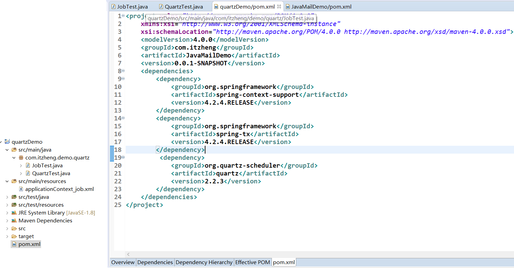Click the line 18 marker in the gutter
514x272 pixels.
[x=112, y=150]
